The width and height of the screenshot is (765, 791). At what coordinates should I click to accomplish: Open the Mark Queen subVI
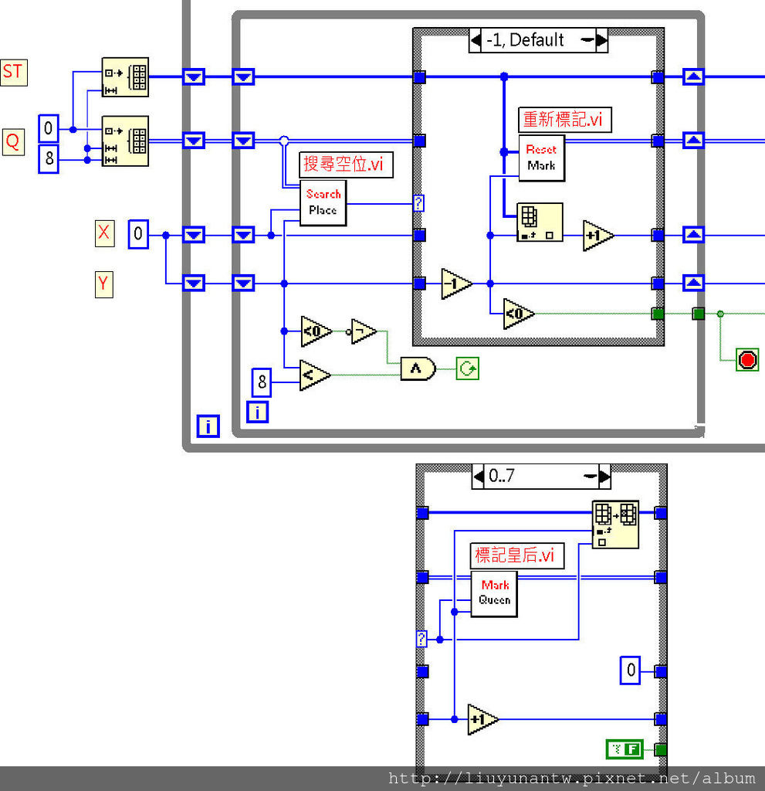[494, 594]
